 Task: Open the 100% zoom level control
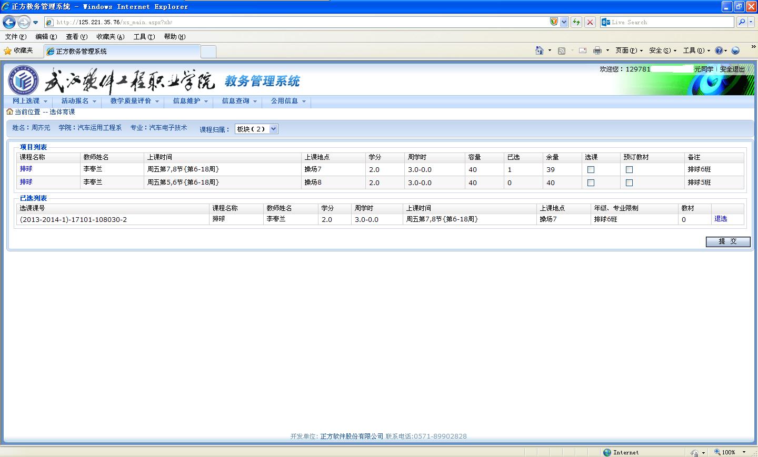tap(730, 452)
